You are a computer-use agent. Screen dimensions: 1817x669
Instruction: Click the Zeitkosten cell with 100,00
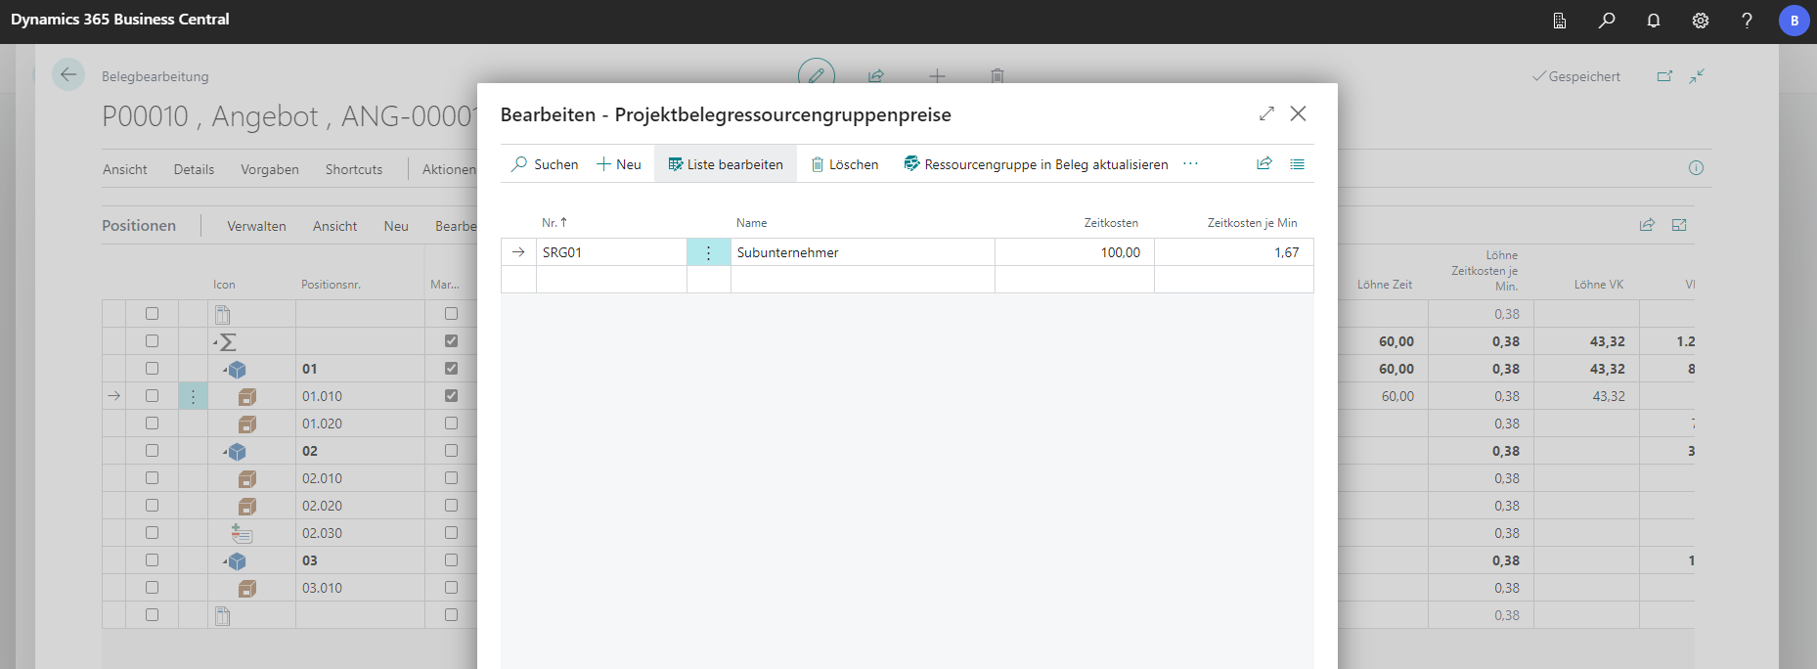tap(1074, 252)
